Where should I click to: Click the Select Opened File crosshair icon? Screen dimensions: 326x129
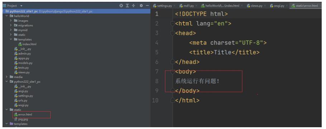121,6
